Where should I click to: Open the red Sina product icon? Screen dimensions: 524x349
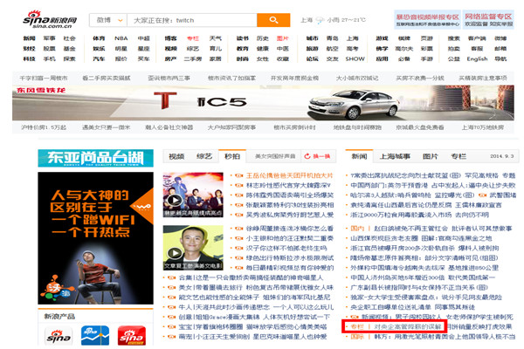pos(132,336)
